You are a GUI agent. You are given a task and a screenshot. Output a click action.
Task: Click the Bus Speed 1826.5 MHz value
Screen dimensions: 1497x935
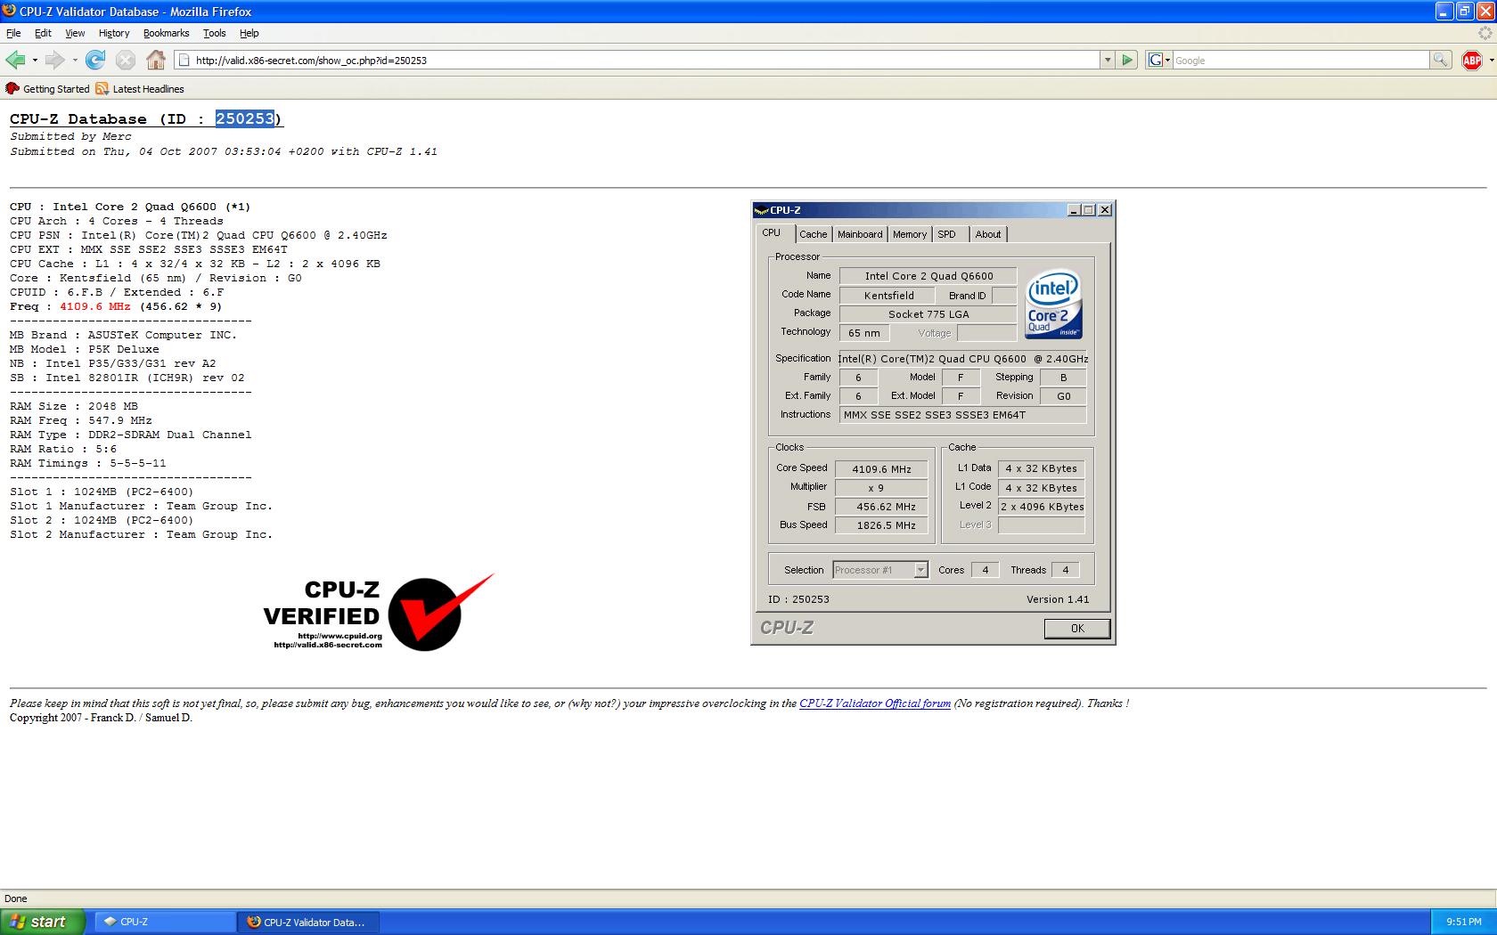tap(881, 525)
